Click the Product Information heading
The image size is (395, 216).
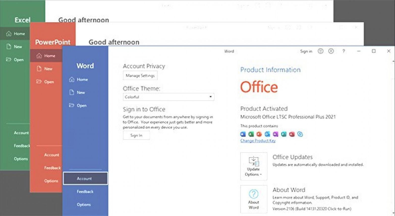[x=270, y=70]
